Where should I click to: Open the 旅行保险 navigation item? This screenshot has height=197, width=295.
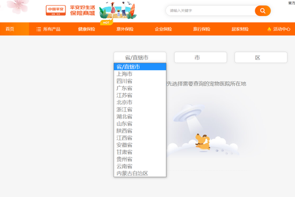202,29
